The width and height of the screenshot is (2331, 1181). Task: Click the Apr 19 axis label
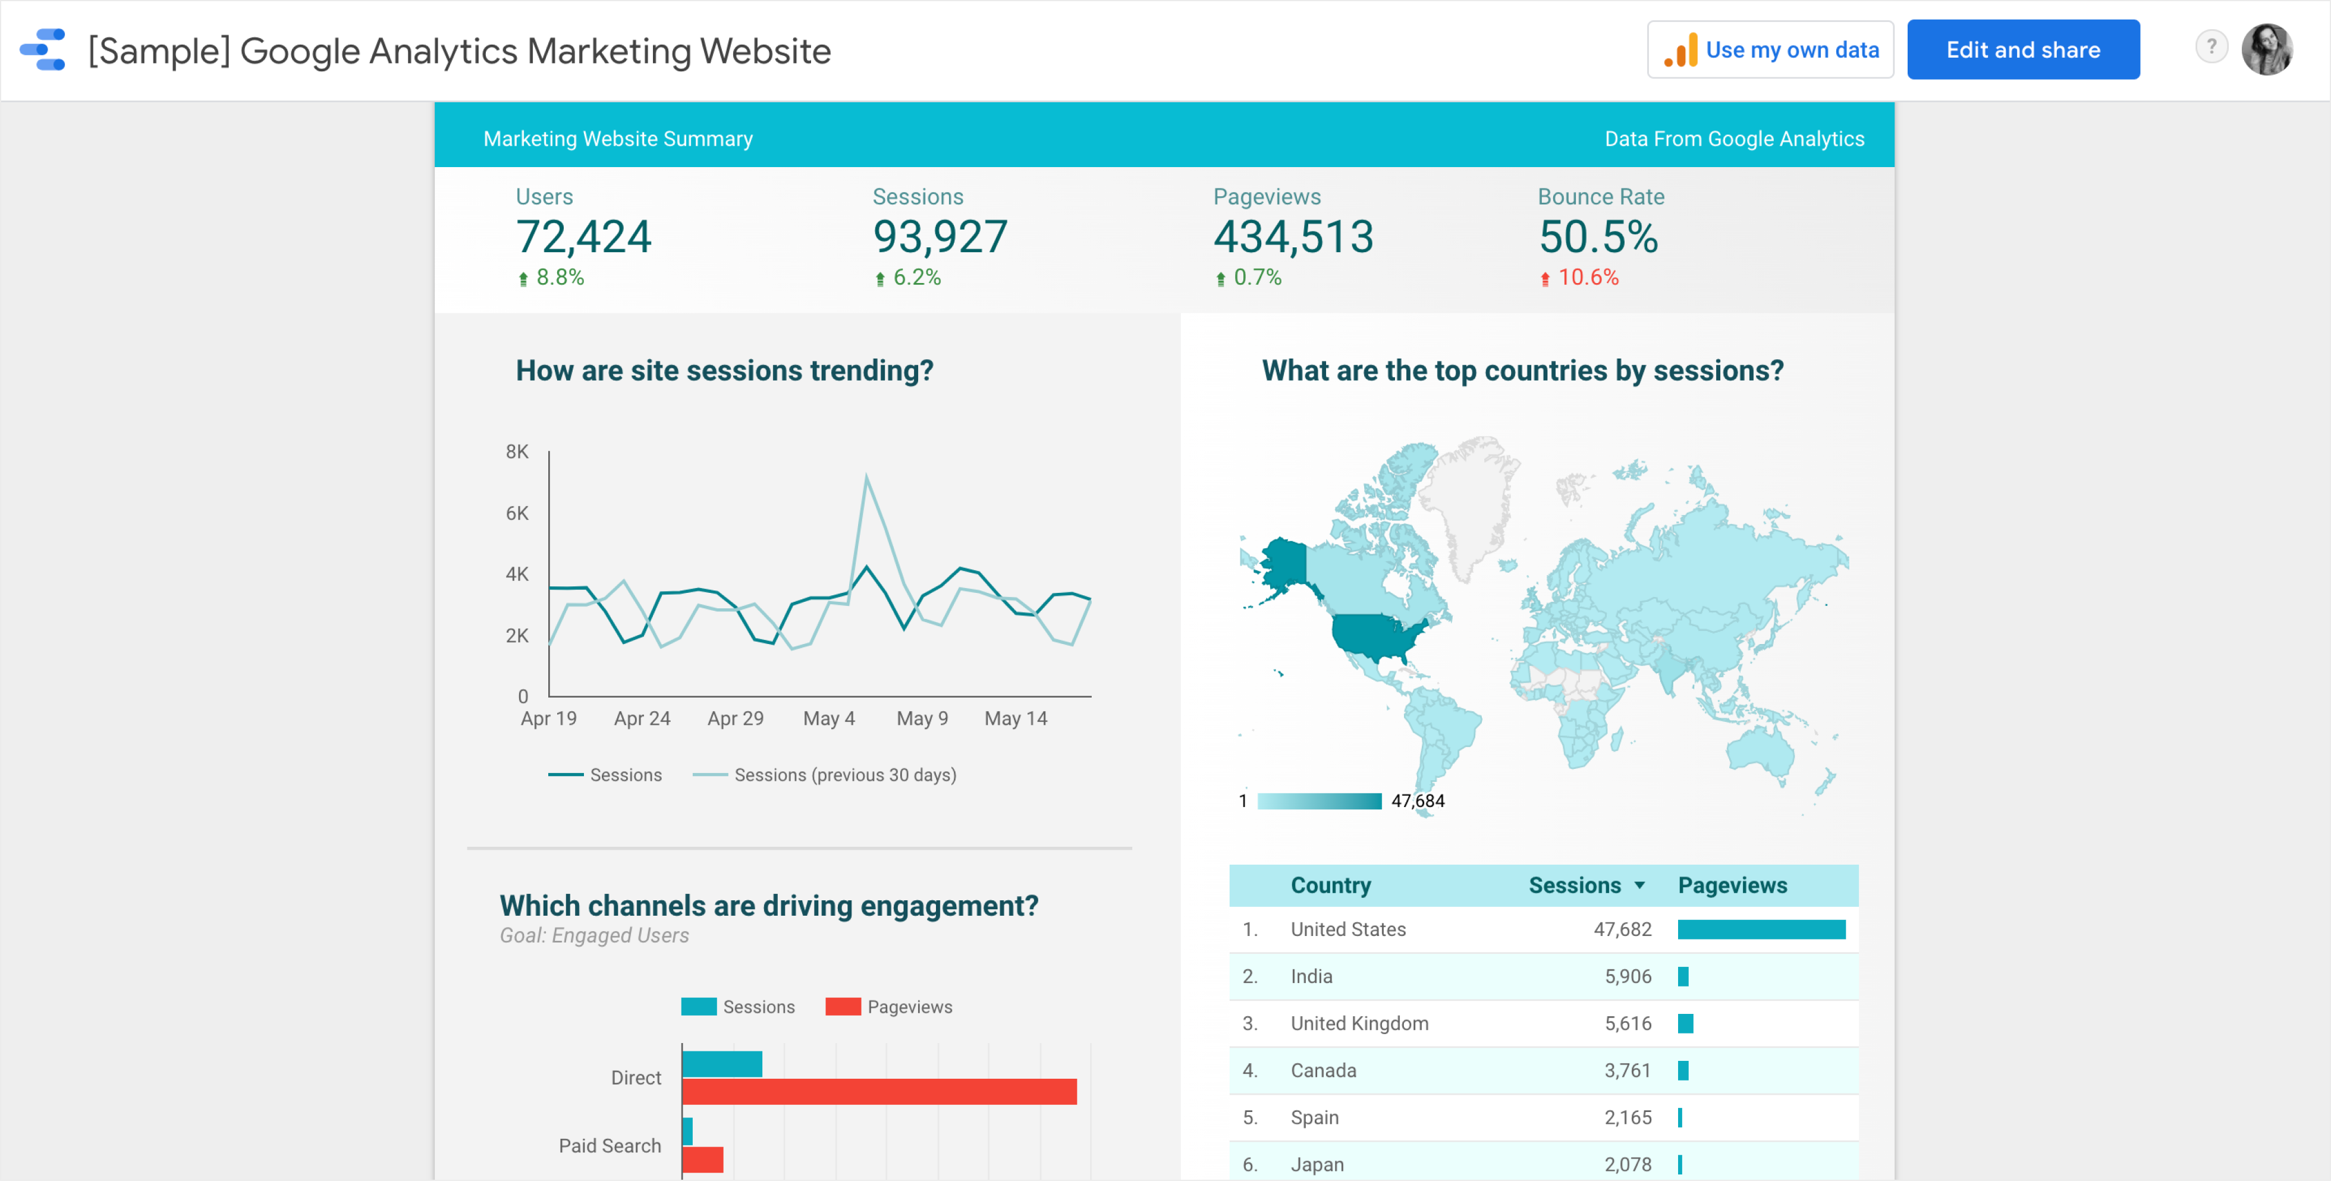click(x=548, y=718)
